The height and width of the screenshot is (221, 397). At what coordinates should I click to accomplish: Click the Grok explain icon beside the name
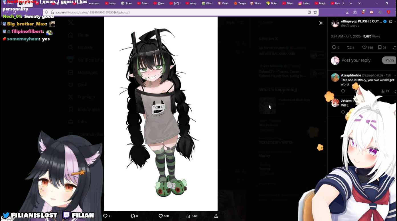pos(391,21)
